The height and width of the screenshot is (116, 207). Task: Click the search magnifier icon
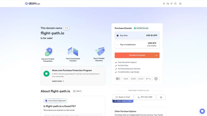tap(175, 3)
